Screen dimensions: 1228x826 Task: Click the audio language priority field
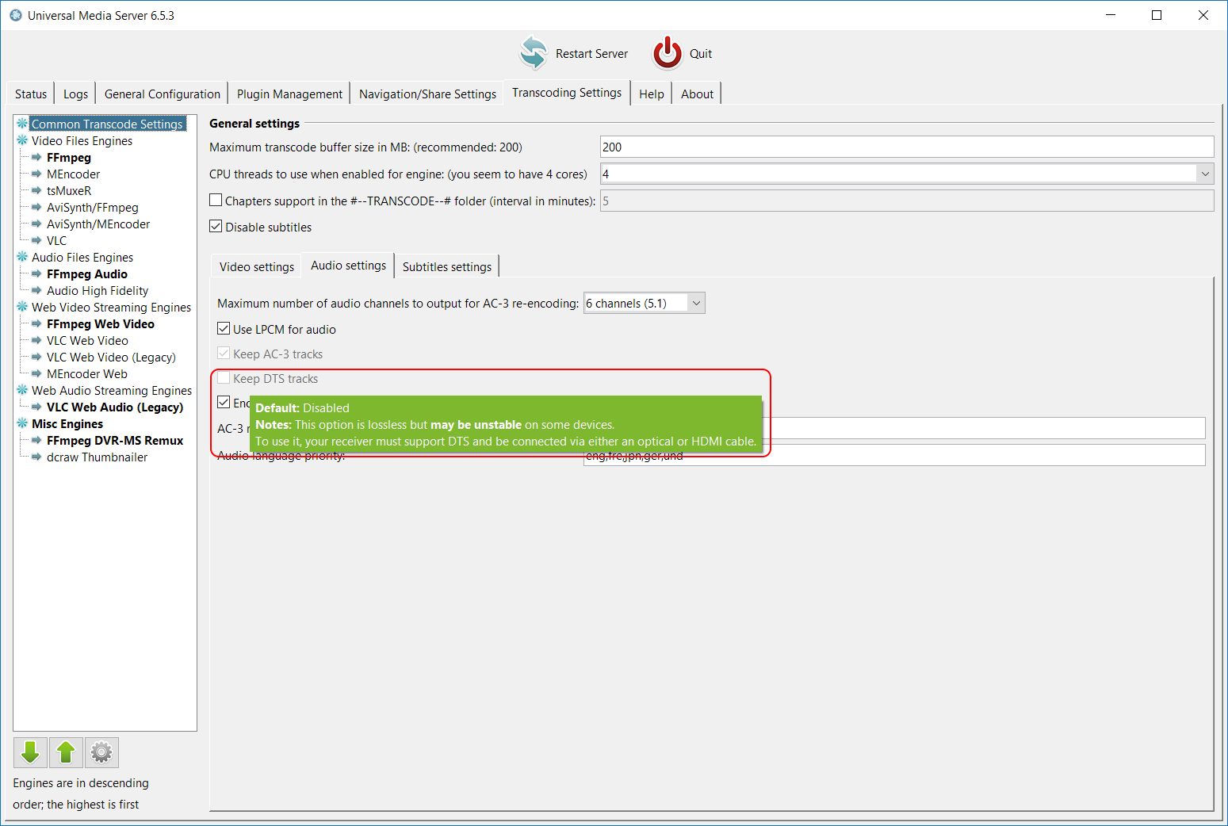pos(894,455)
